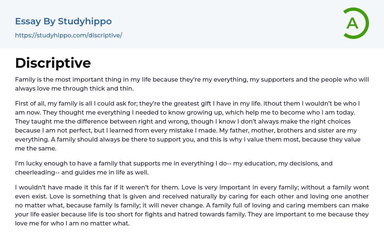Screen dimensions: 384x249
Task: Click the "Discriptive" essay title heading
Action: pos(53,63)
